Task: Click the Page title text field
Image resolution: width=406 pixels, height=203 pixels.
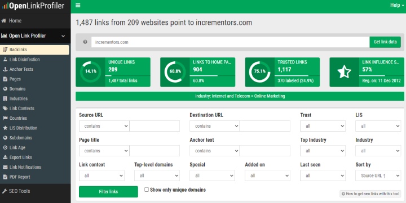Action: [x=155, y=151]
